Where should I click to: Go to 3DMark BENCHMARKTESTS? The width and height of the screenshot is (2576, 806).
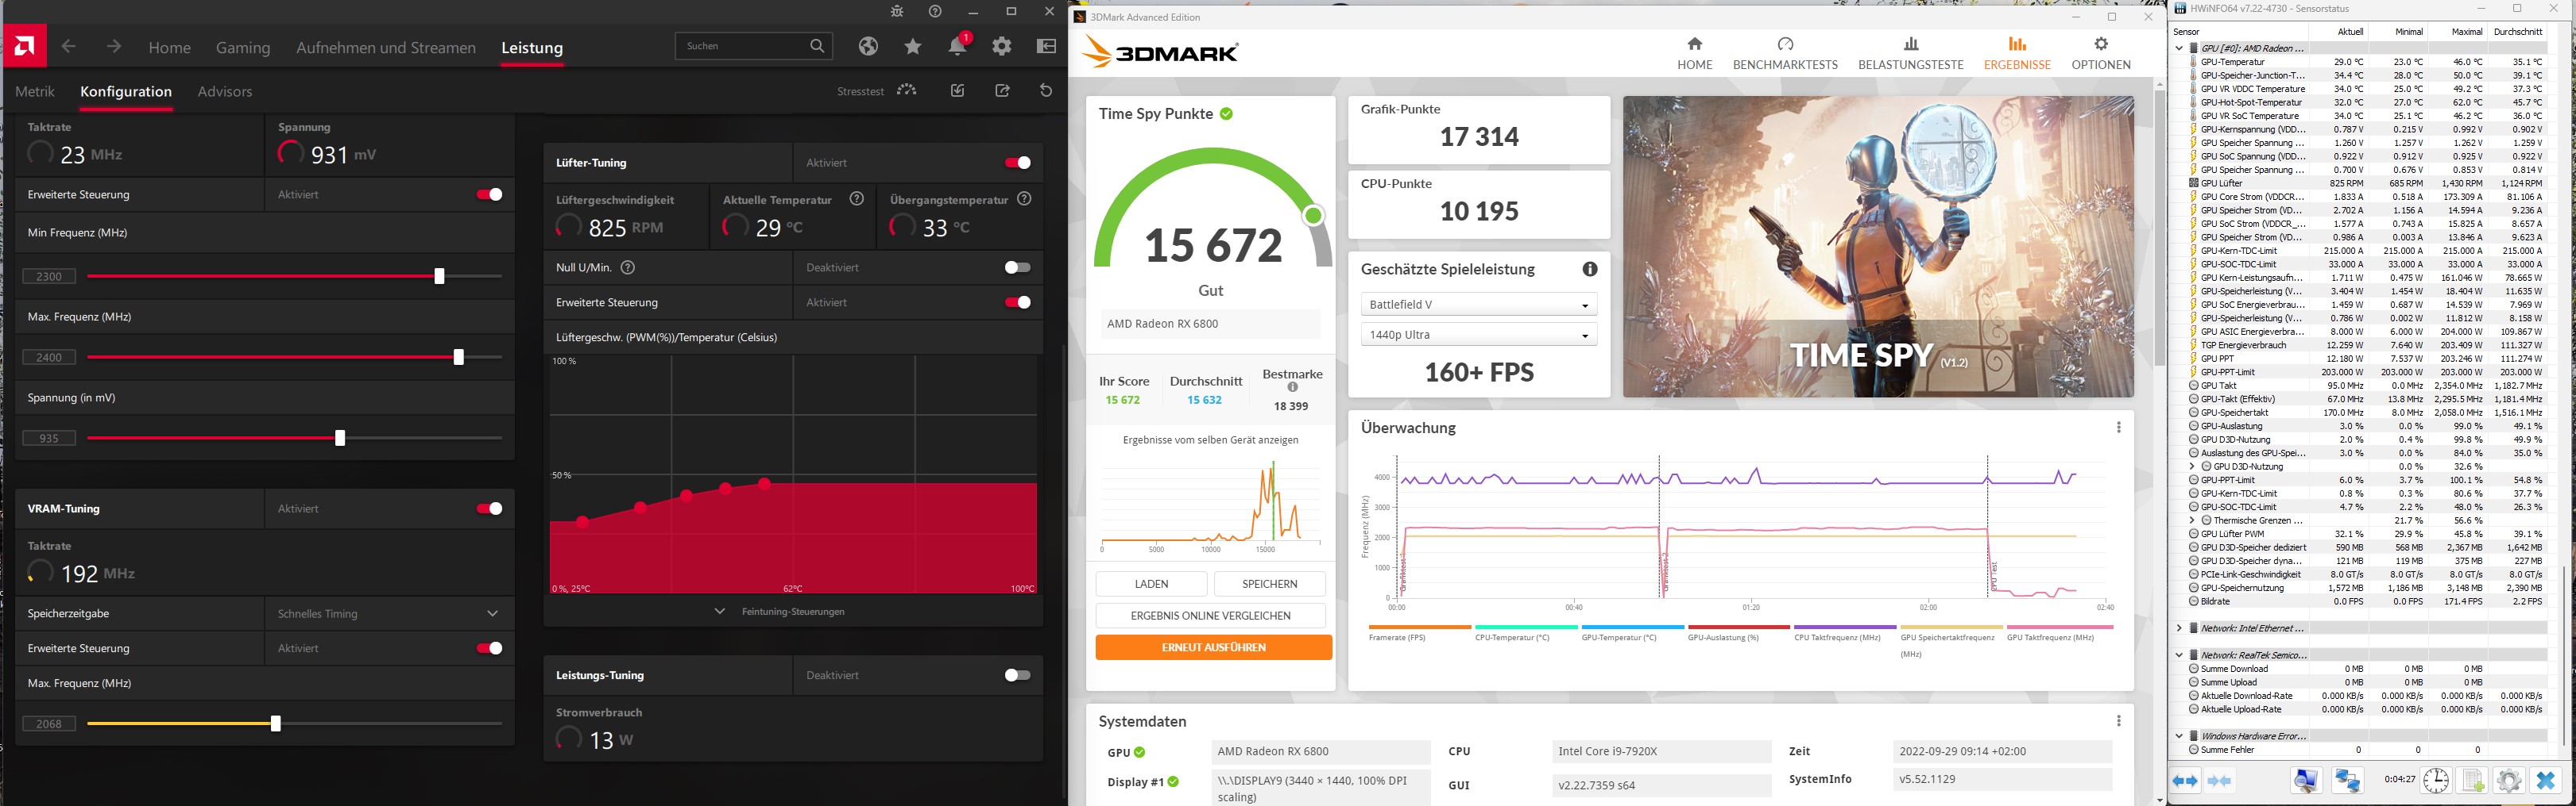point(1785,54)
